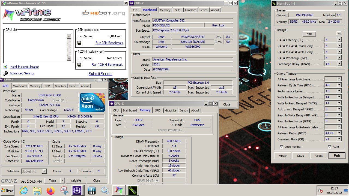Click floppy save icon for 1024M benchmark
This screenshot has width=349, height=196.
click(79, 65)
